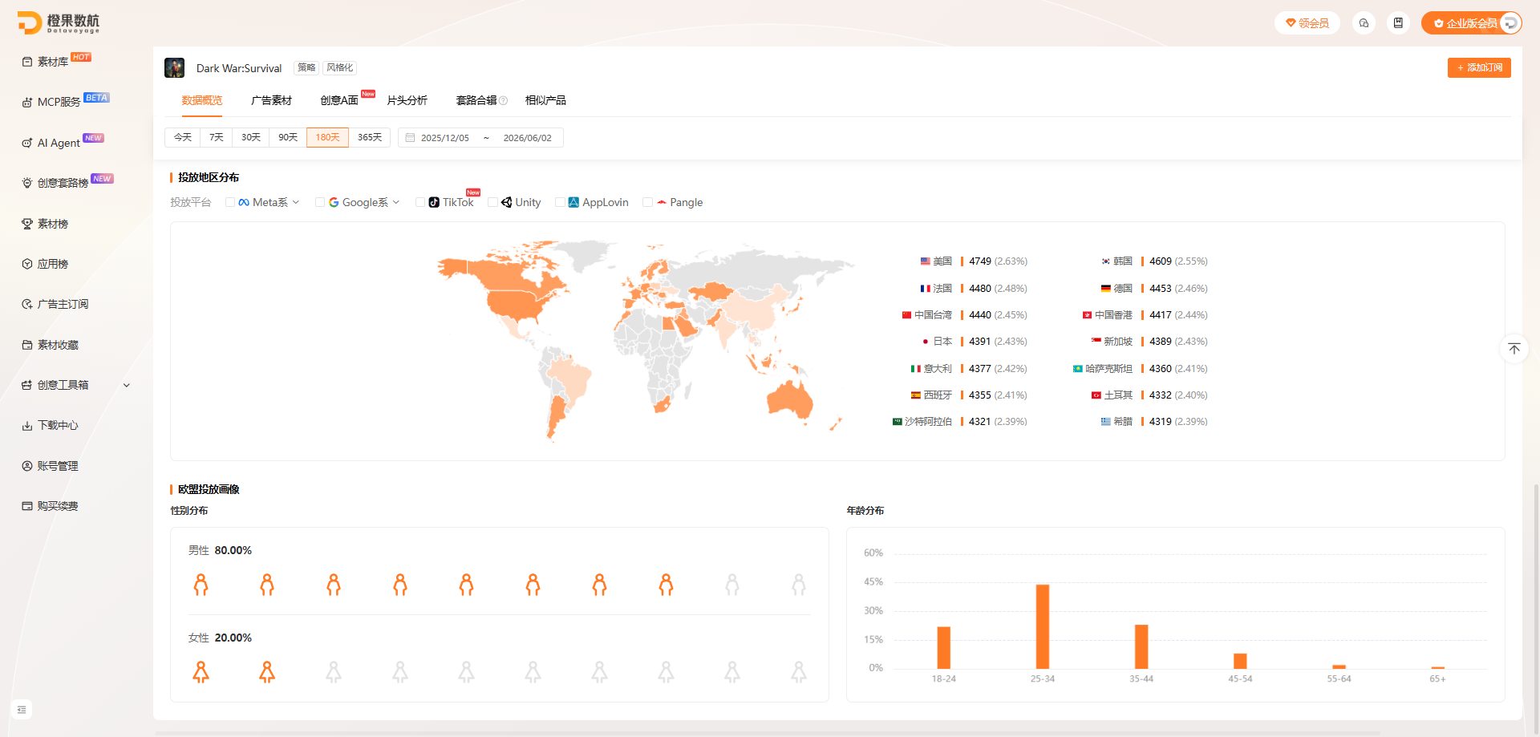
Task: Click the 橙果数航 Datavoyage logo
Action: point(59,23)
